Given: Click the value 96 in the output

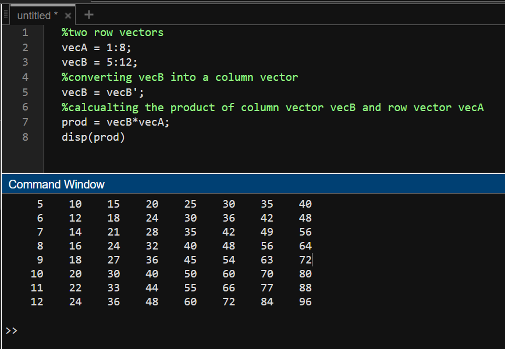Looking at the screenshot, I should click(x=305, y=301).
